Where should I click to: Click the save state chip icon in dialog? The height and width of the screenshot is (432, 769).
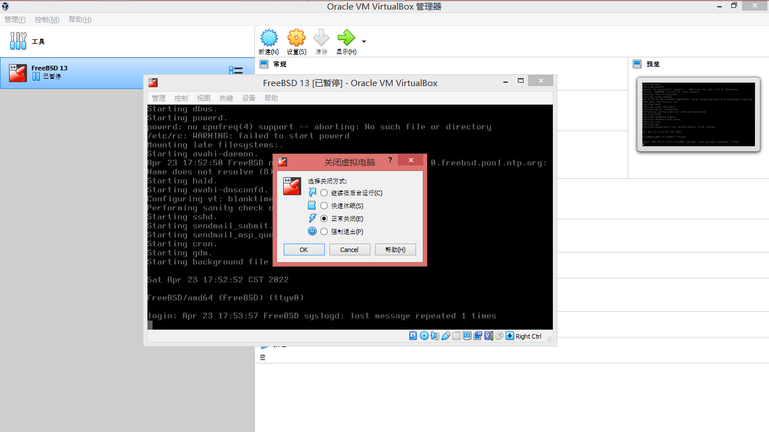click(x=312, y=205)
